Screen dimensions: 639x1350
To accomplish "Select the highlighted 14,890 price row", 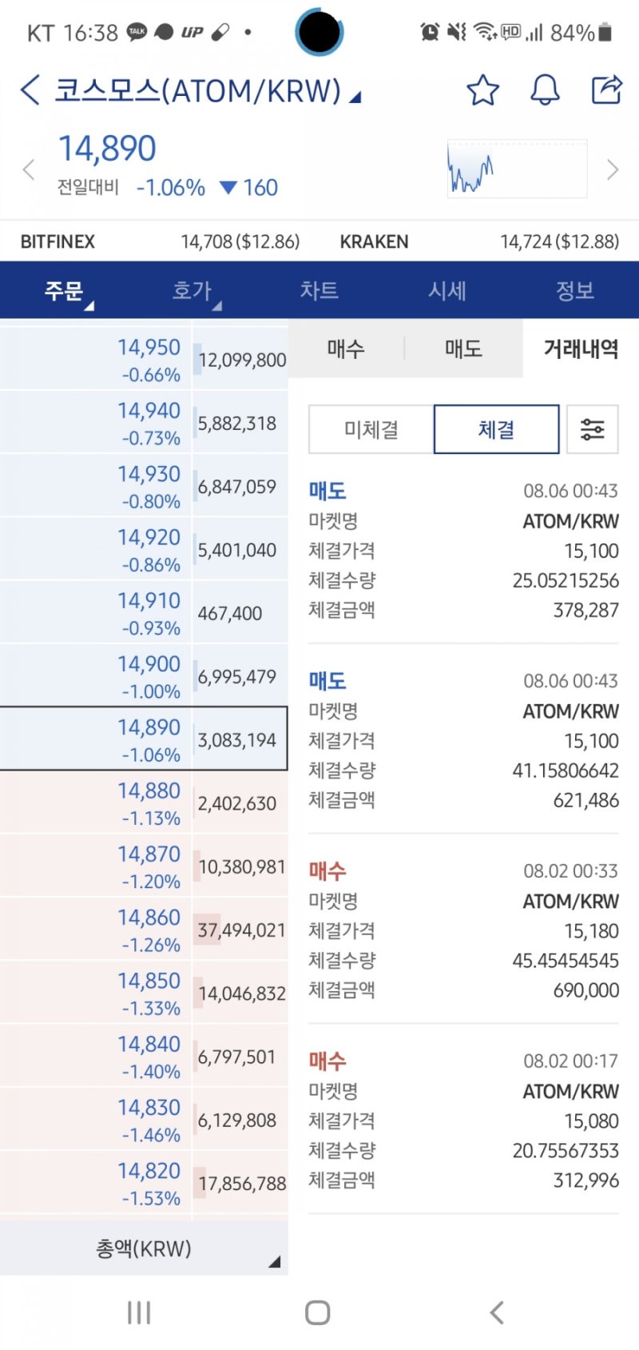I will [144, 739].
